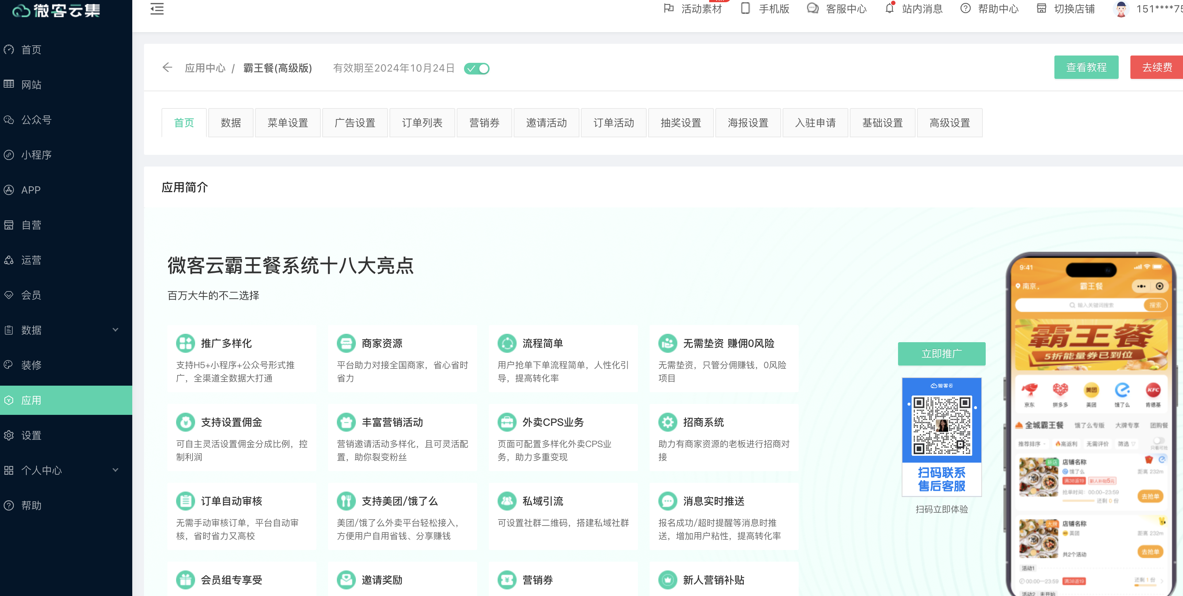Open 站内消息 bell notification icon
The image size is (1183, 596).
(x=890, y=8)
